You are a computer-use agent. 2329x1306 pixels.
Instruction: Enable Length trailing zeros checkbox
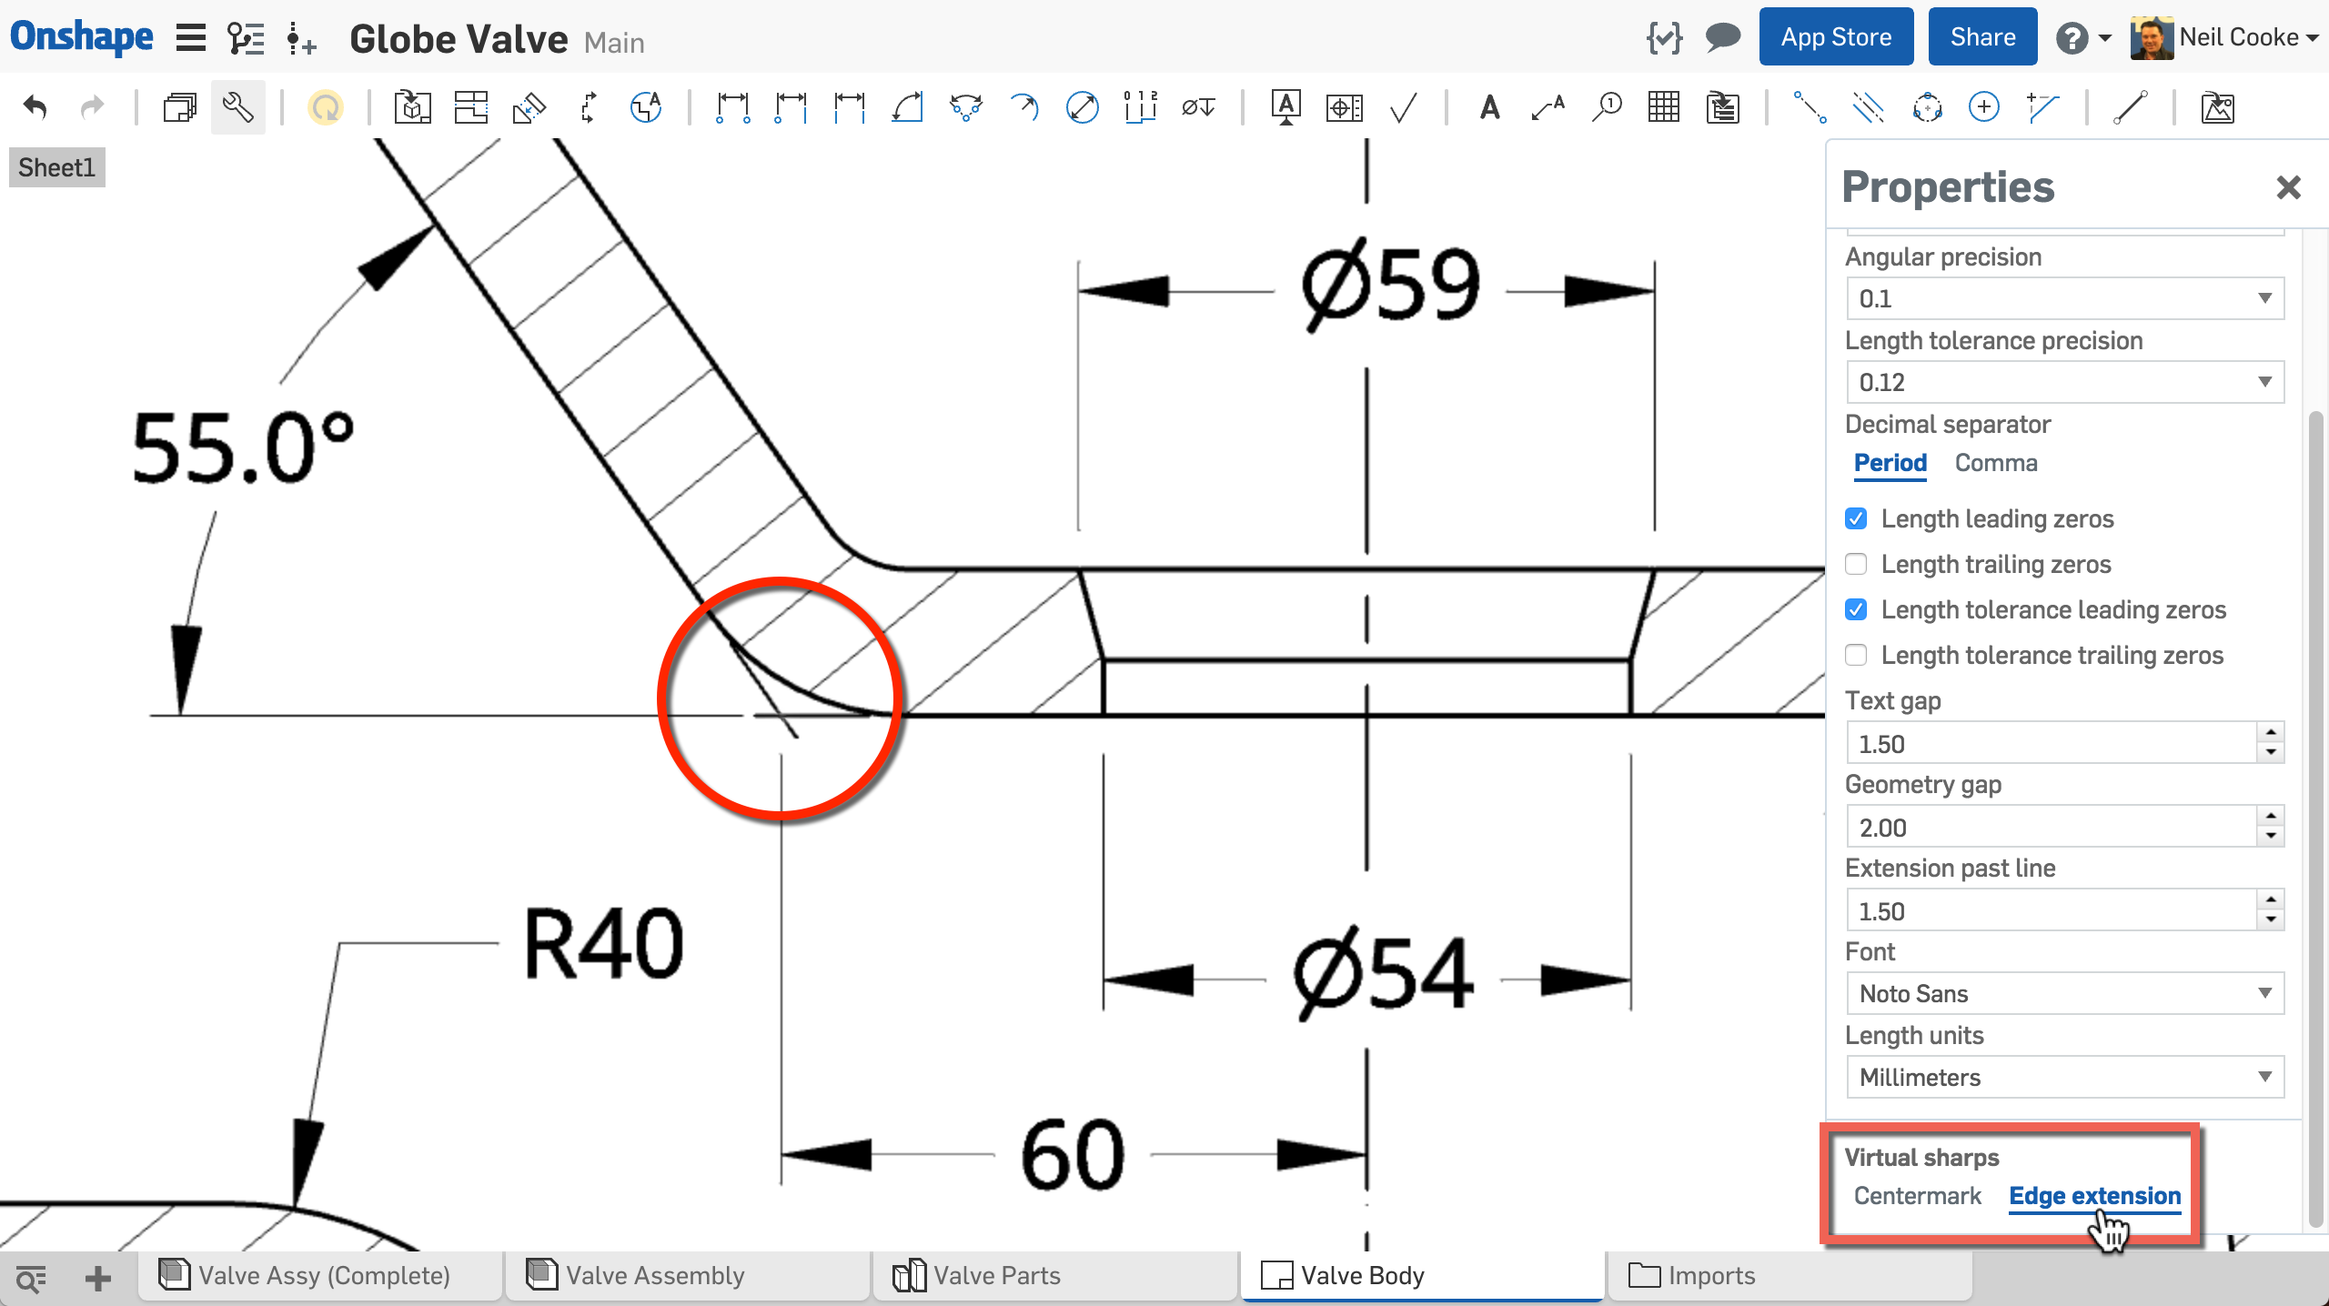coord(1856,564)
